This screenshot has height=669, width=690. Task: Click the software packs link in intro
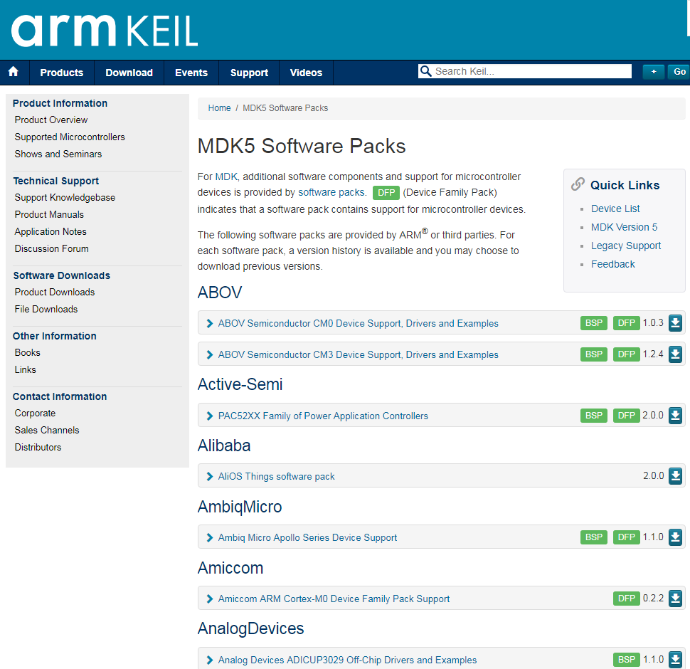click(x=331, y=192)
